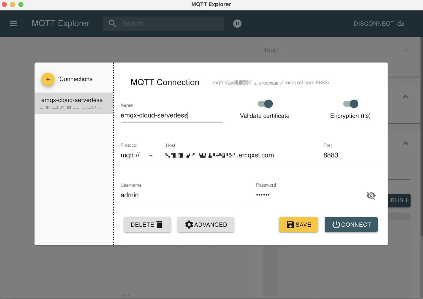The width and height of the screenshot is (423, 299).
Task: Click the power icon on Connect
Action: 336,225
